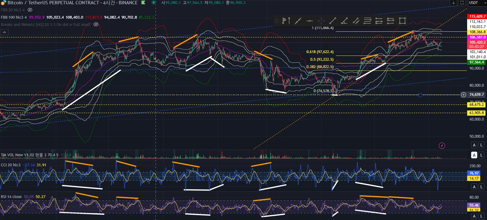487x220 pixels.
Task: Select the trend angle drawing tool
Action: (344, 21)
